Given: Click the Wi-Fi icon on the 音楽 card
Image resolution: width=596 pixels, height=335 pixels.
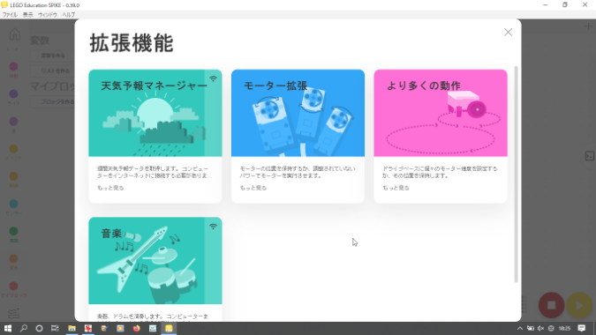Looking at the screenshot, I should (214, 227).
